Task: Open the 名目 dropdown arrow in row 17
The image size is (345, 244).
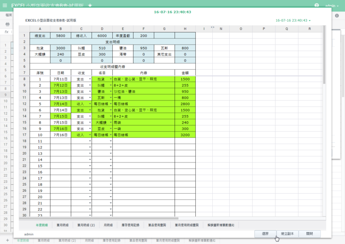Action: coord(111,135)
